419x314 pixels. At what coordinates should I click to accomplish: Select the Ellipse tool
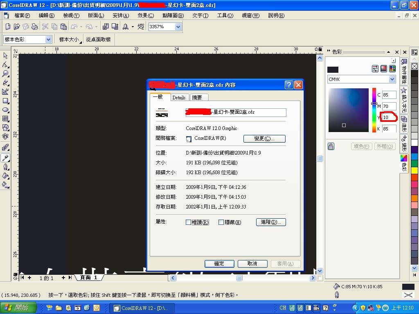point(5,110)
